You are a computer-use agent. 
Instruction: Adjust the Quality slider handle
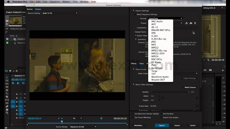[189, 92]
